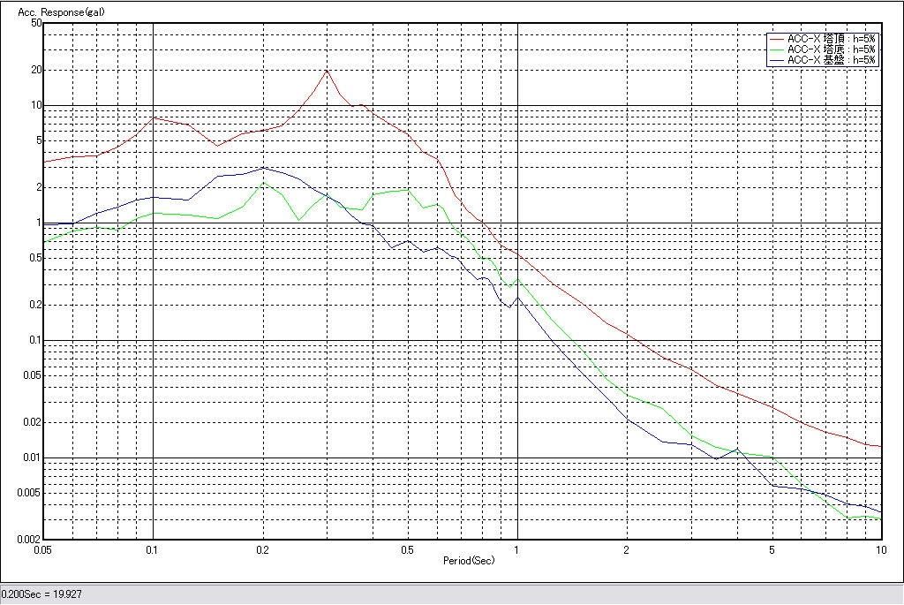The width and height of the screenshot is (904, 605).
Task: Click the 0.1 label on the response axis
Action: pos(34,340)
